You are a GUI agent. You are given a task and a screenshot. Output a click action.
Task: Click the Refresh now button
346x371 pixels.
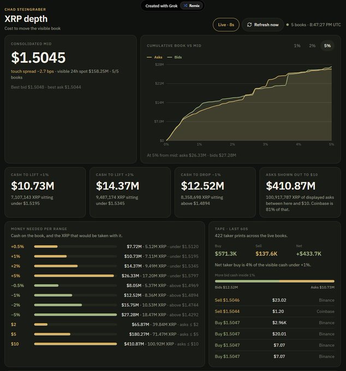(x=263, y=25)
